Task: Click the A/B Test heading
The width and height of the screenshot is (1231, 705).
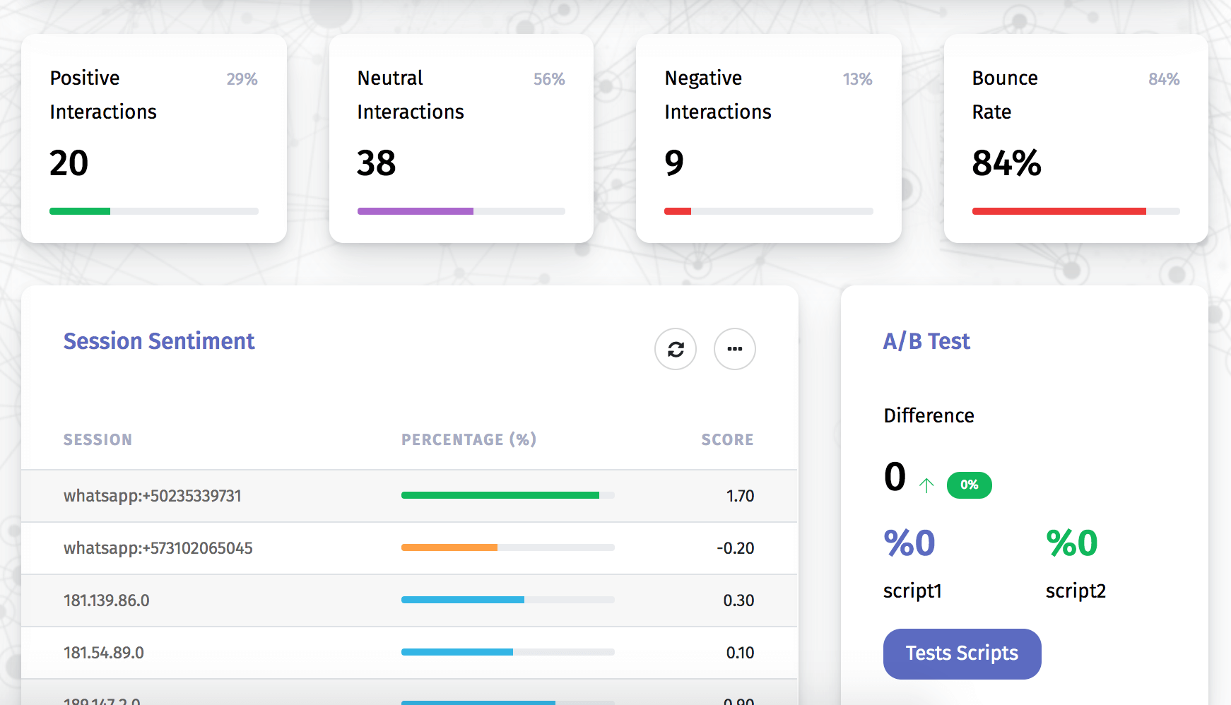Action: (x=926, y=341)
